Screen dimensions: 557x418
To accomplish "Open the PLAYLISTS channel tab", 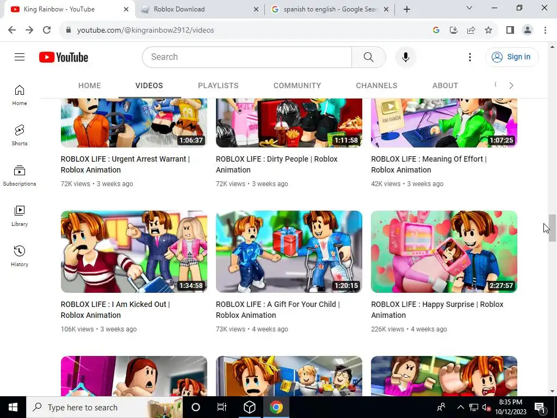I will [218, 85].
